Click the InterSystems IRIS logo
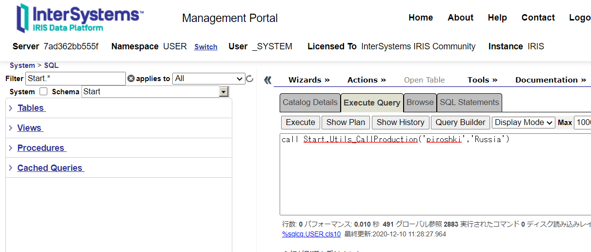 (80, 18)
